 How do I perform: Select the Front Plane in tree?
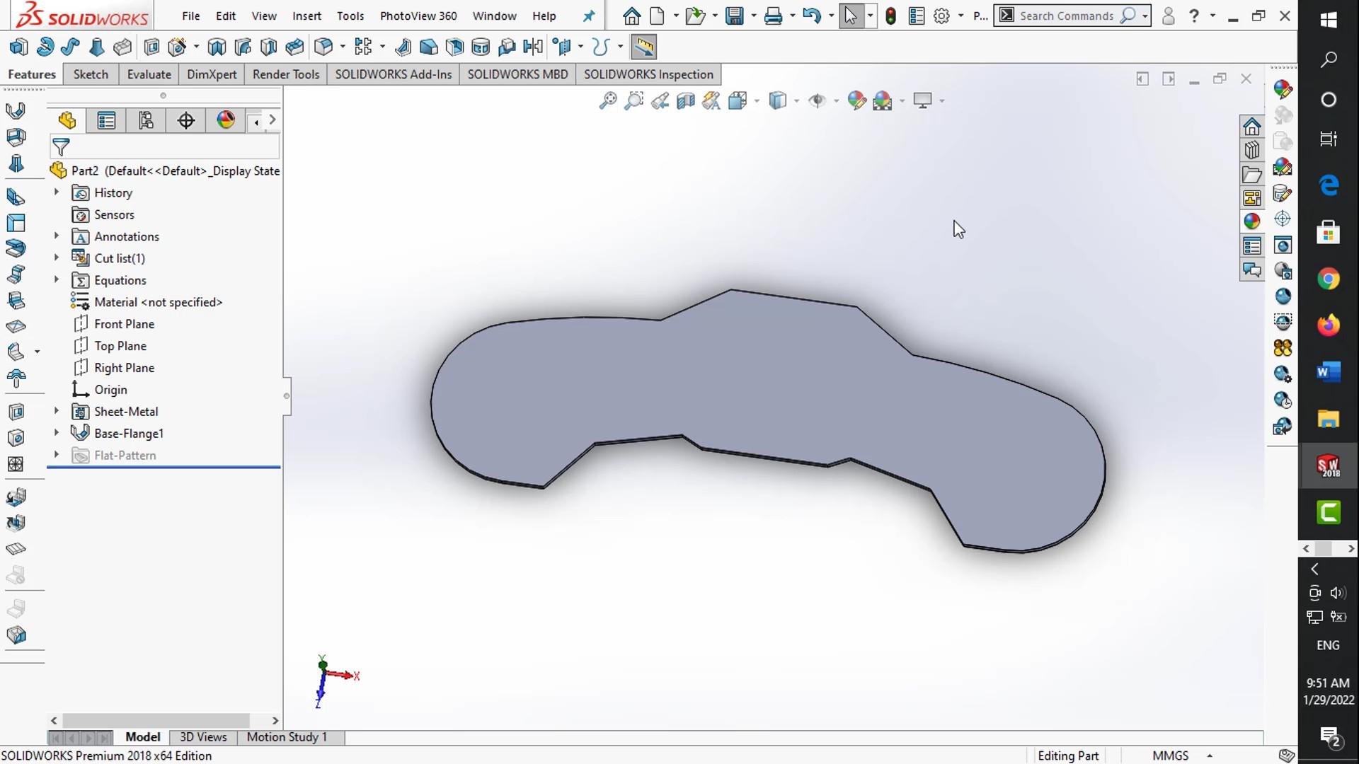(124, 324)
